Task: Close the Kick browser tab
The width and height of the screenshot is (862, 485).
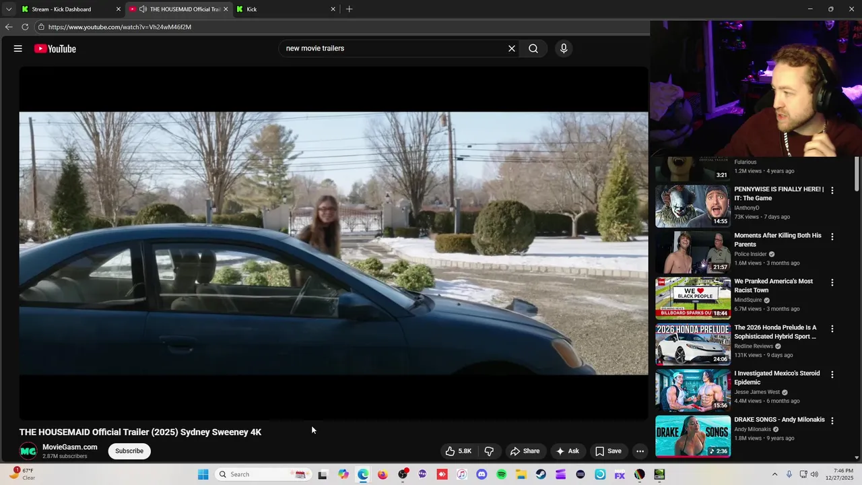Action: (333, 9)
